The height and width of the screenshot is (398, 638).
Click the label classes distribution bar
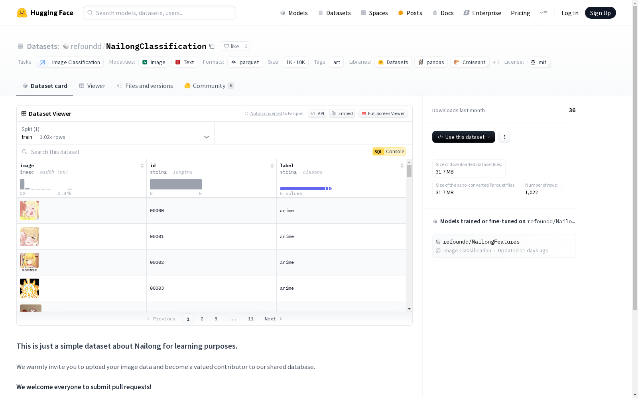click(x=306, y=189)
